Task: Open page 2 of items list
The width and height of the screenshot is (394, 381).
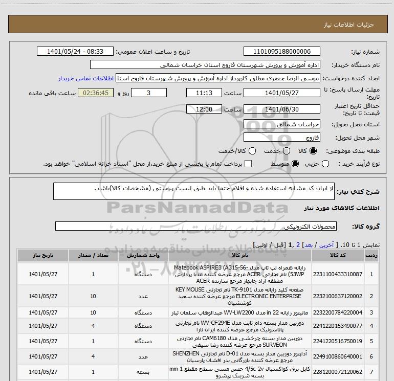Action: pyautogui.click(x=298, y=245)
